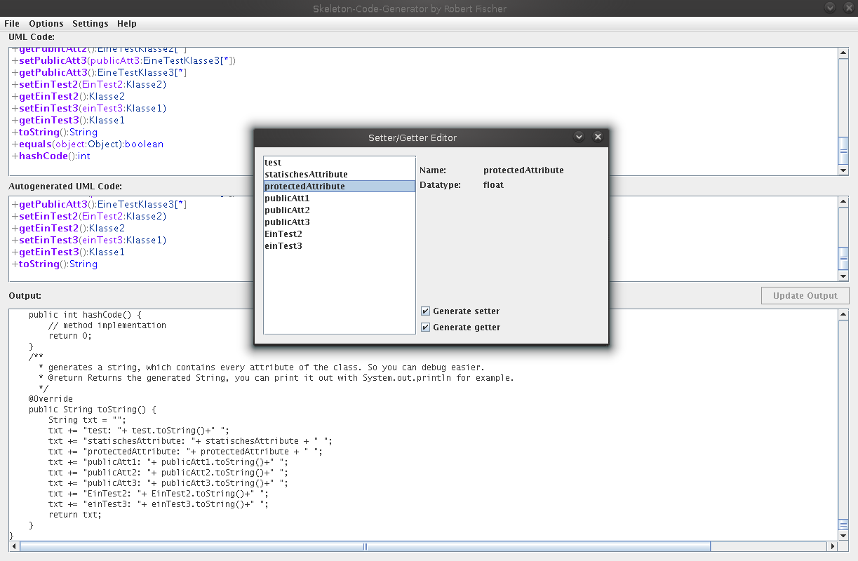
Task: Select publicAtt3 list entry
Action: (x=287, y=222)
